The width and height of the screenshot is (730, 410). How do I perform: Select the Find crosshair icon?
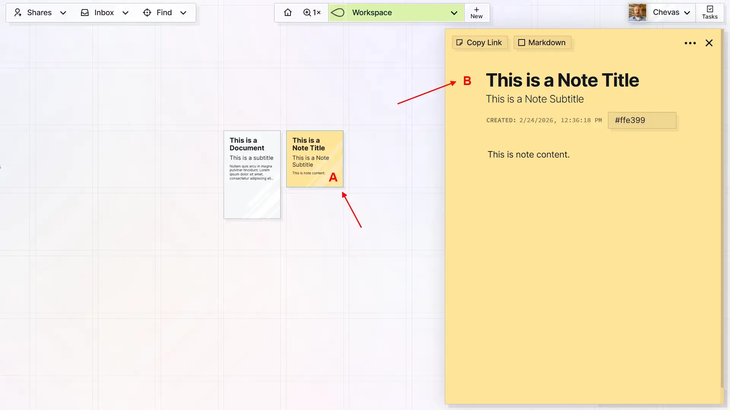(x=147, y=13)
